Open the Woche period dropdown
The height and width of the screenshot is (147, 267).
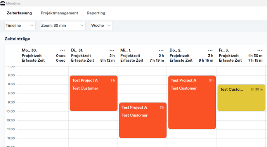click(101, 26)
